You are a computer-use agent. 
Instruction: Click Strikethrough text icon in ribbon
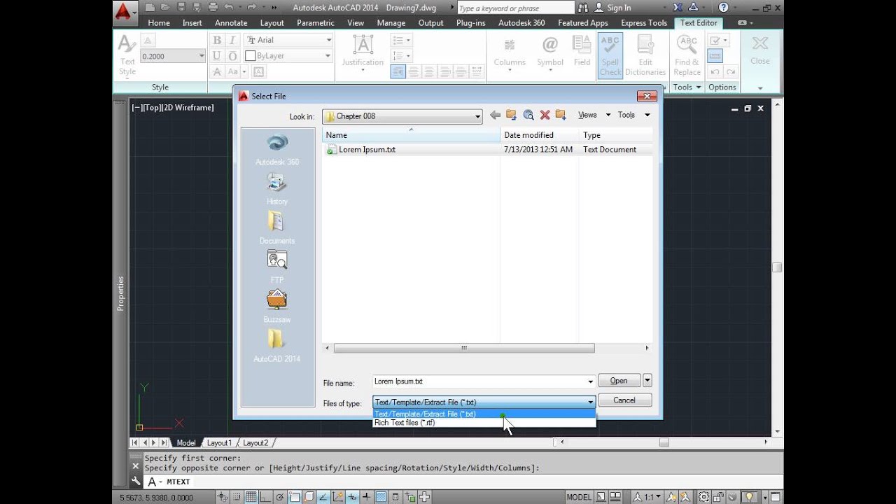[x=217, y=71]
